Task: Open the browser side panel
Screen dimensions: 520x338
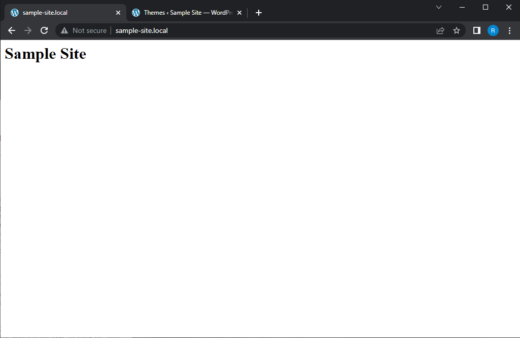Action: pos(477,30)
